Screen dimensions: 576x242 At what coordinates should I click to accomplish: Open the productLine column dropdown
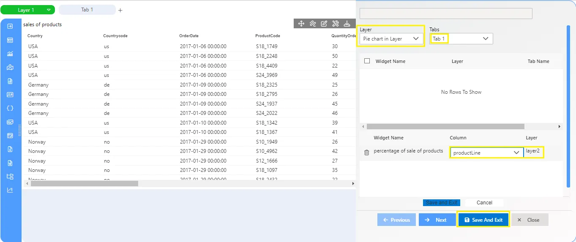[x=486, y=152]
